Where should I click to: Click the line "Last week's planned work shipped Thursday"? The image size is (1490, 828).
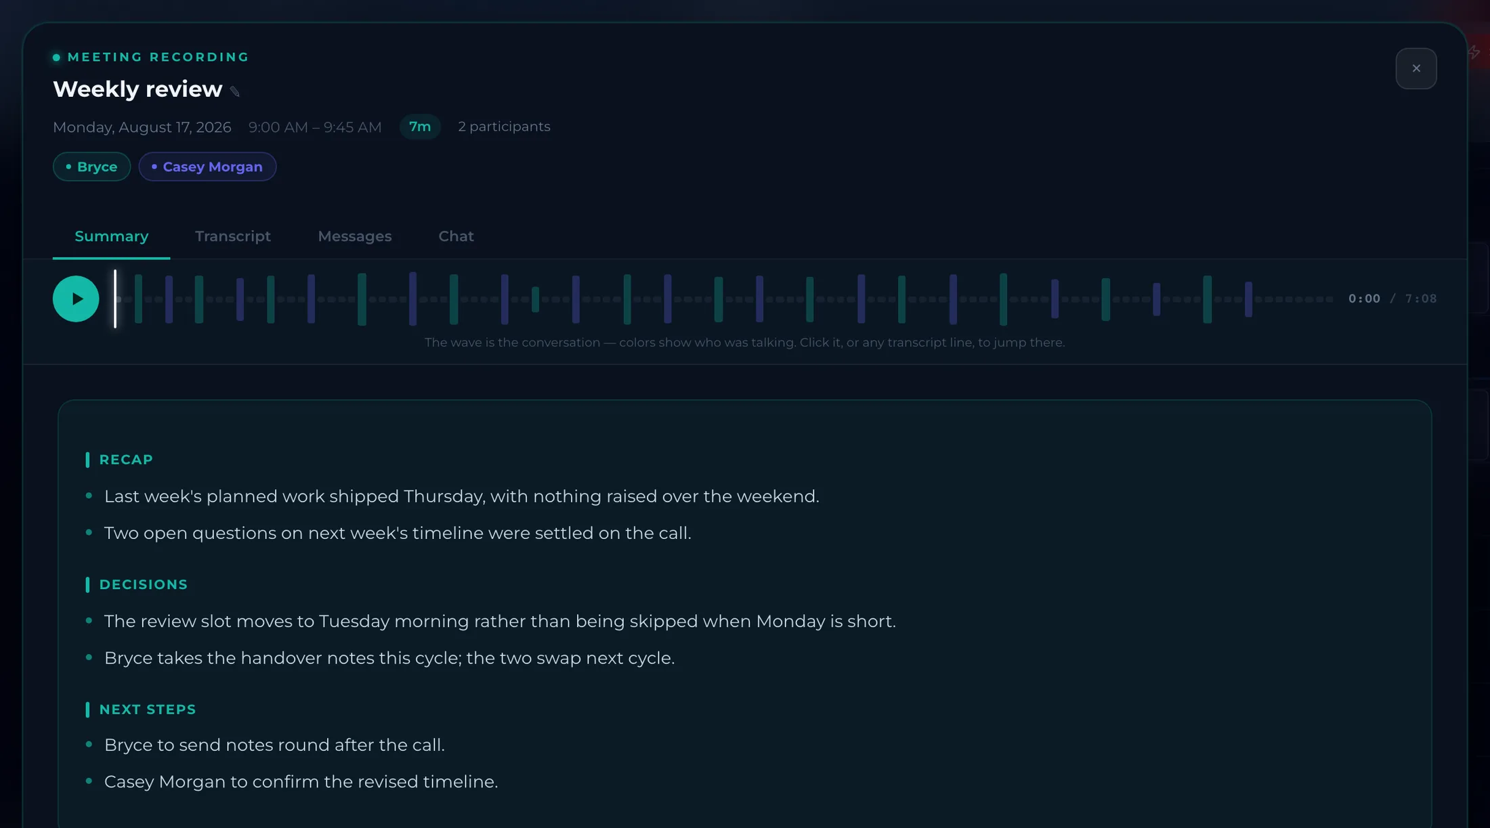pyautogui.click(x=462, y=496)
